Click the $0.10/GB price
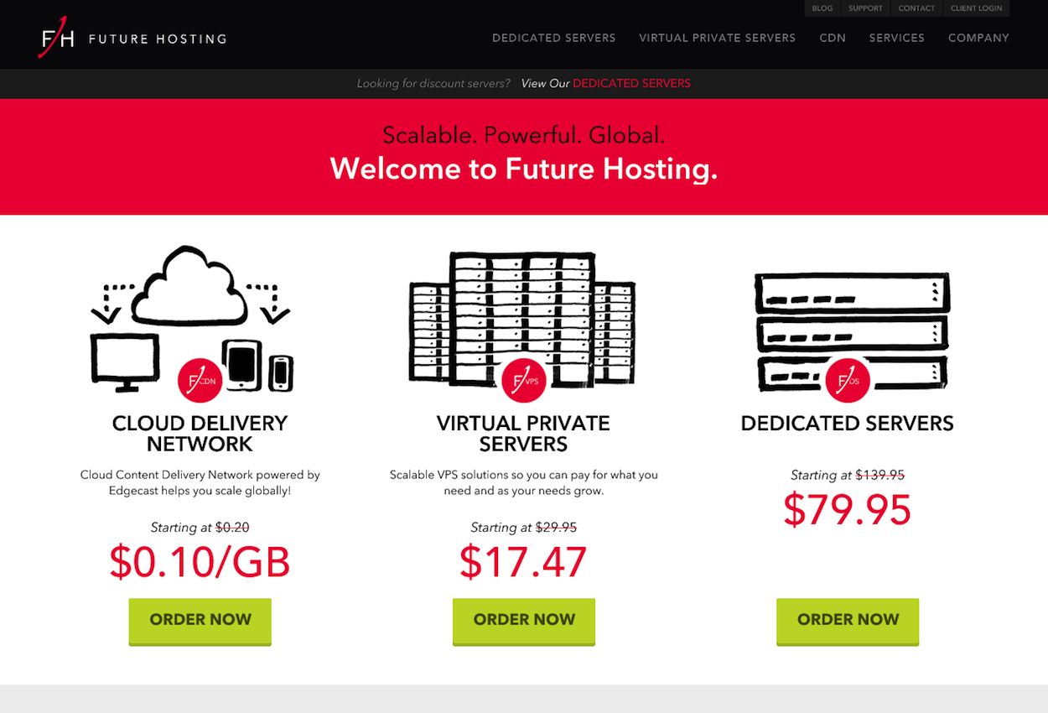 [200, 562]
